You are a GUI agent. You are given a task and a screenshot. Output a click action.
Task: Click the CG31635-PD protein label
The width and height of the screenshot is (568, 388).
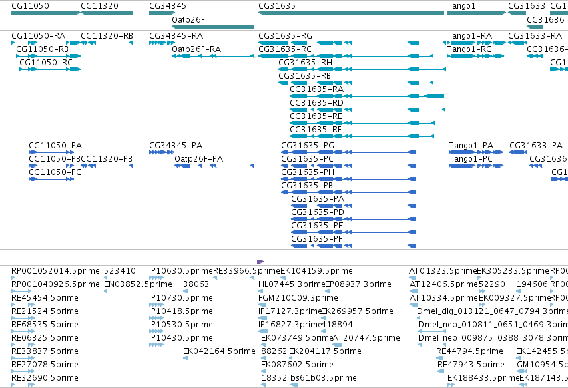pos(318,212)
